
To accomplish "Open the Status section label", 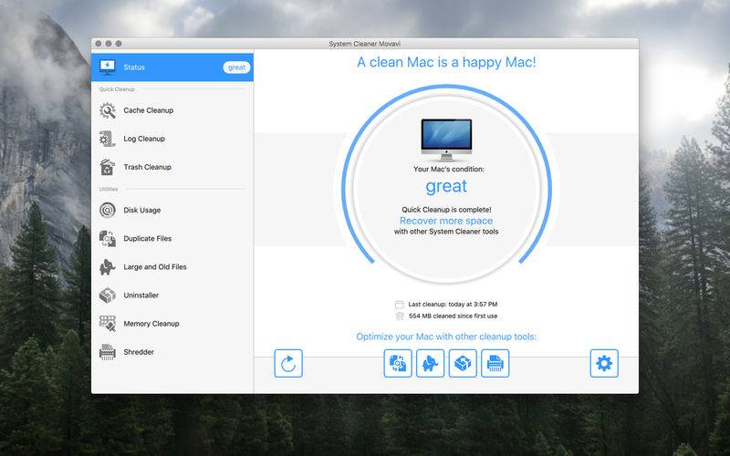I will click(x=134, y=67).
